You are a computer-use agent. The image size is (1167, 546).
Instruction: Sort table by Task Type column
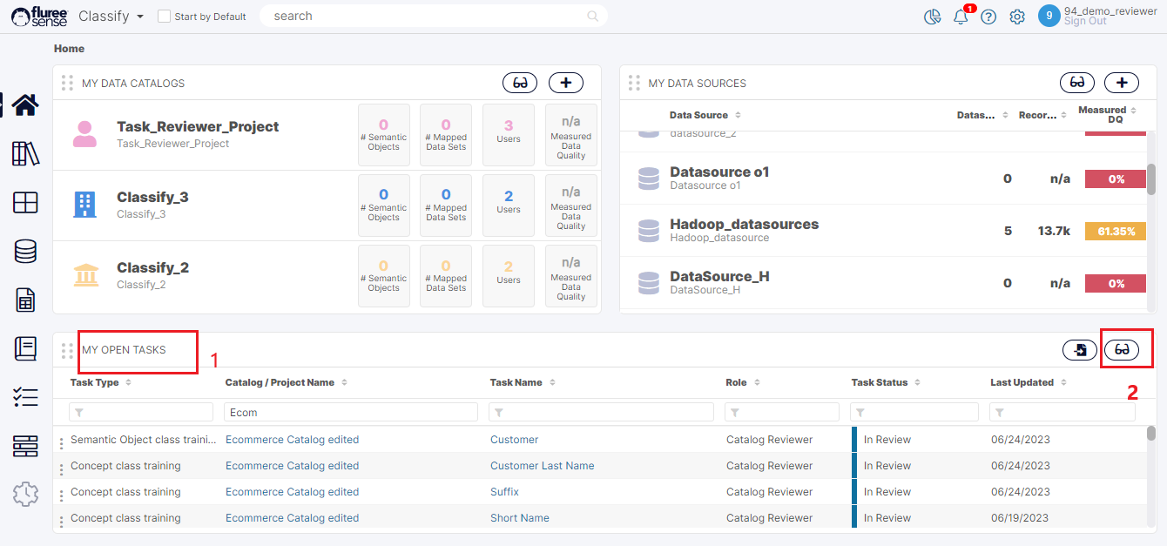128,382
